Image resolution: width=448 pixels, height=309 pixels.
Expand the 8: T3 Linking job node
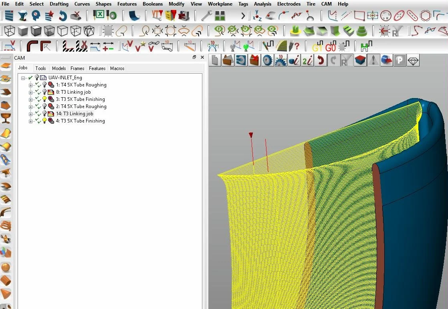point(30,92)
